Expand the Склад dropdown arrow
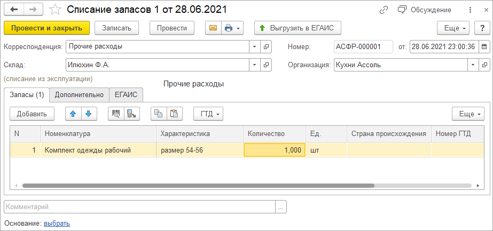 coord(254,65)
